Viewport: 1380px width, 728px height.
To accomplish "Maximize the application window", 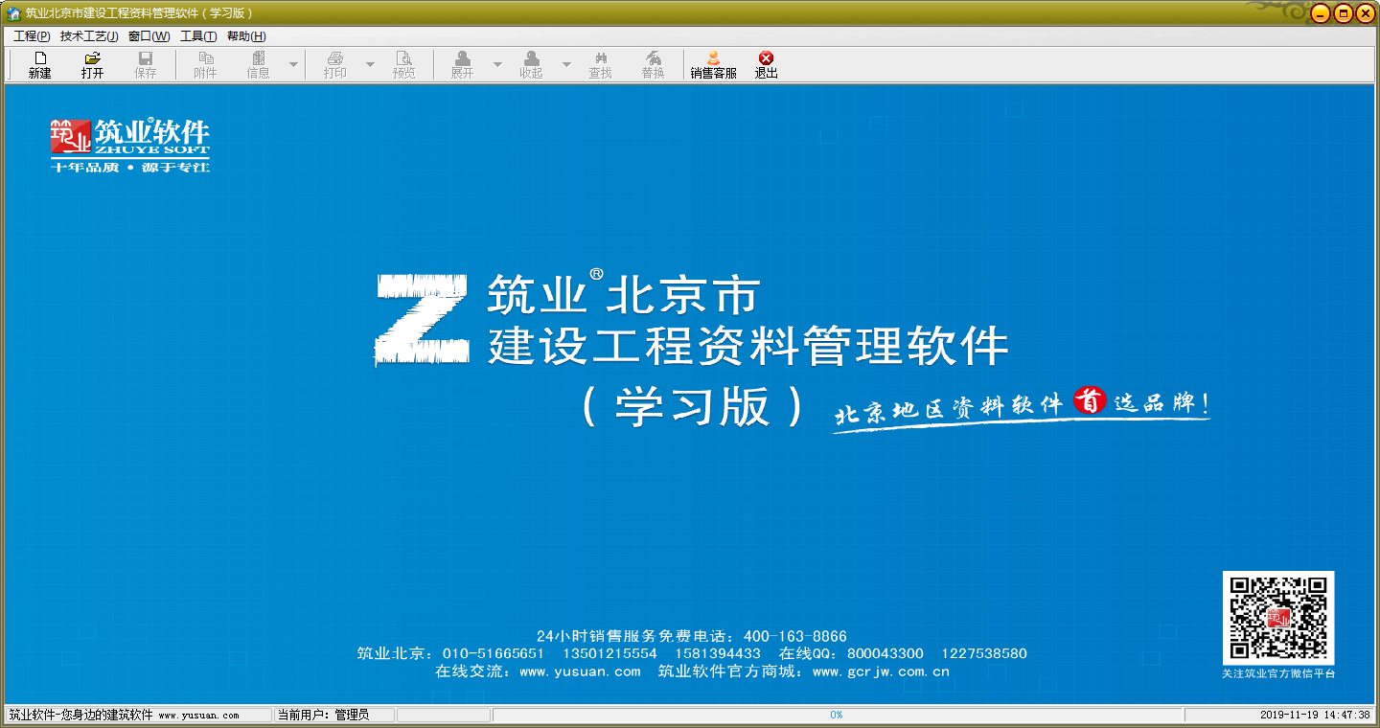I will click(1344, 13).
